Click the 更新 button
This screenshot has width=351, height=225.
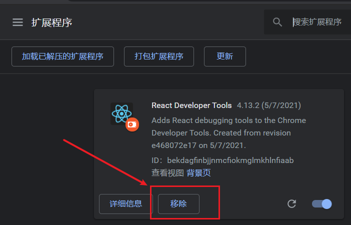224,56
